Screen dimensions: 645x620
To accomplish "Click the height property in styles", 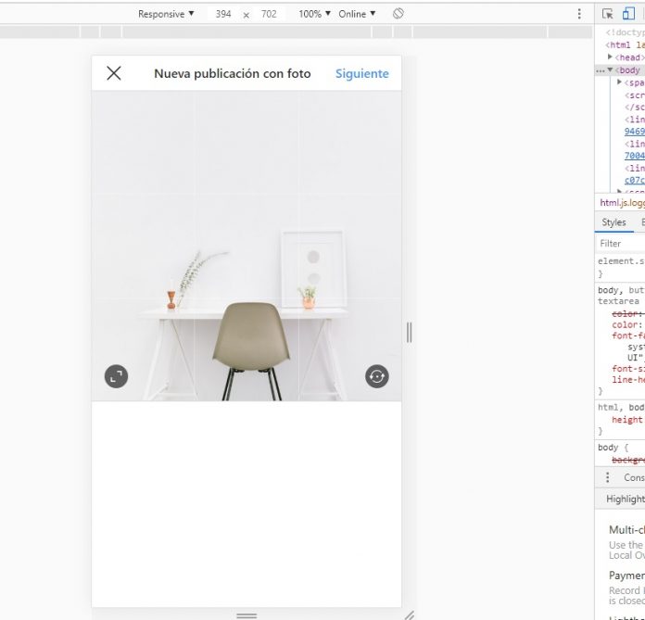I will coord(626,420).
